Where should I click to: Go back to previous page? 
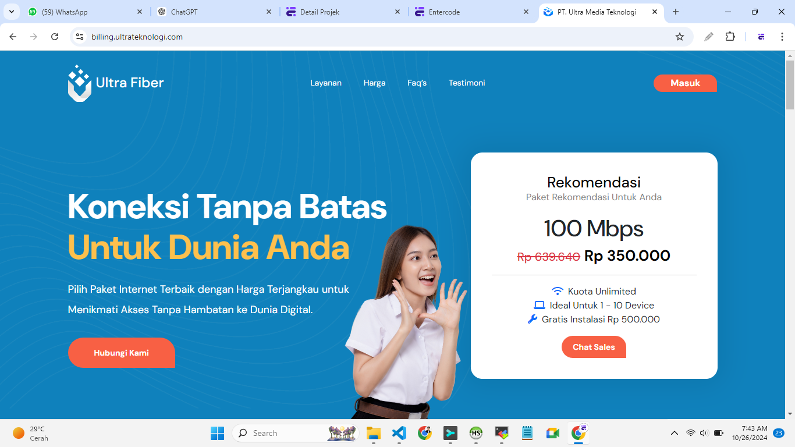[13, 37]
